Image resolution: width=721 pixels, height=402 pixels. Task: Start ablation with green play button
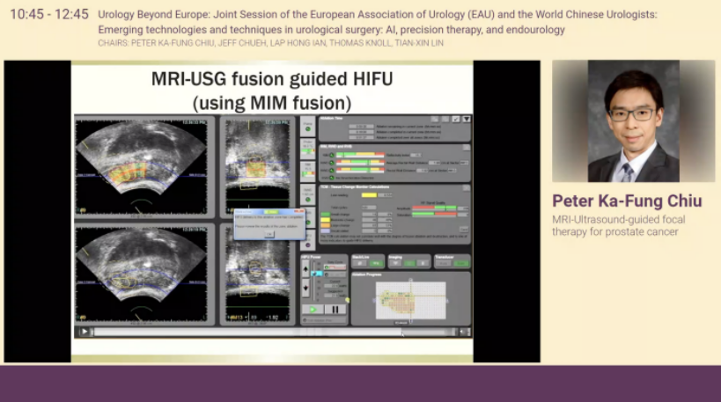coord(313,309)
